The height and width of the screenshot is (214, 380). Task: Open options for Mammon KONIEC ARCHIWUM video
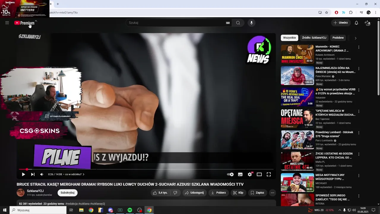click(x=359, y=47)
